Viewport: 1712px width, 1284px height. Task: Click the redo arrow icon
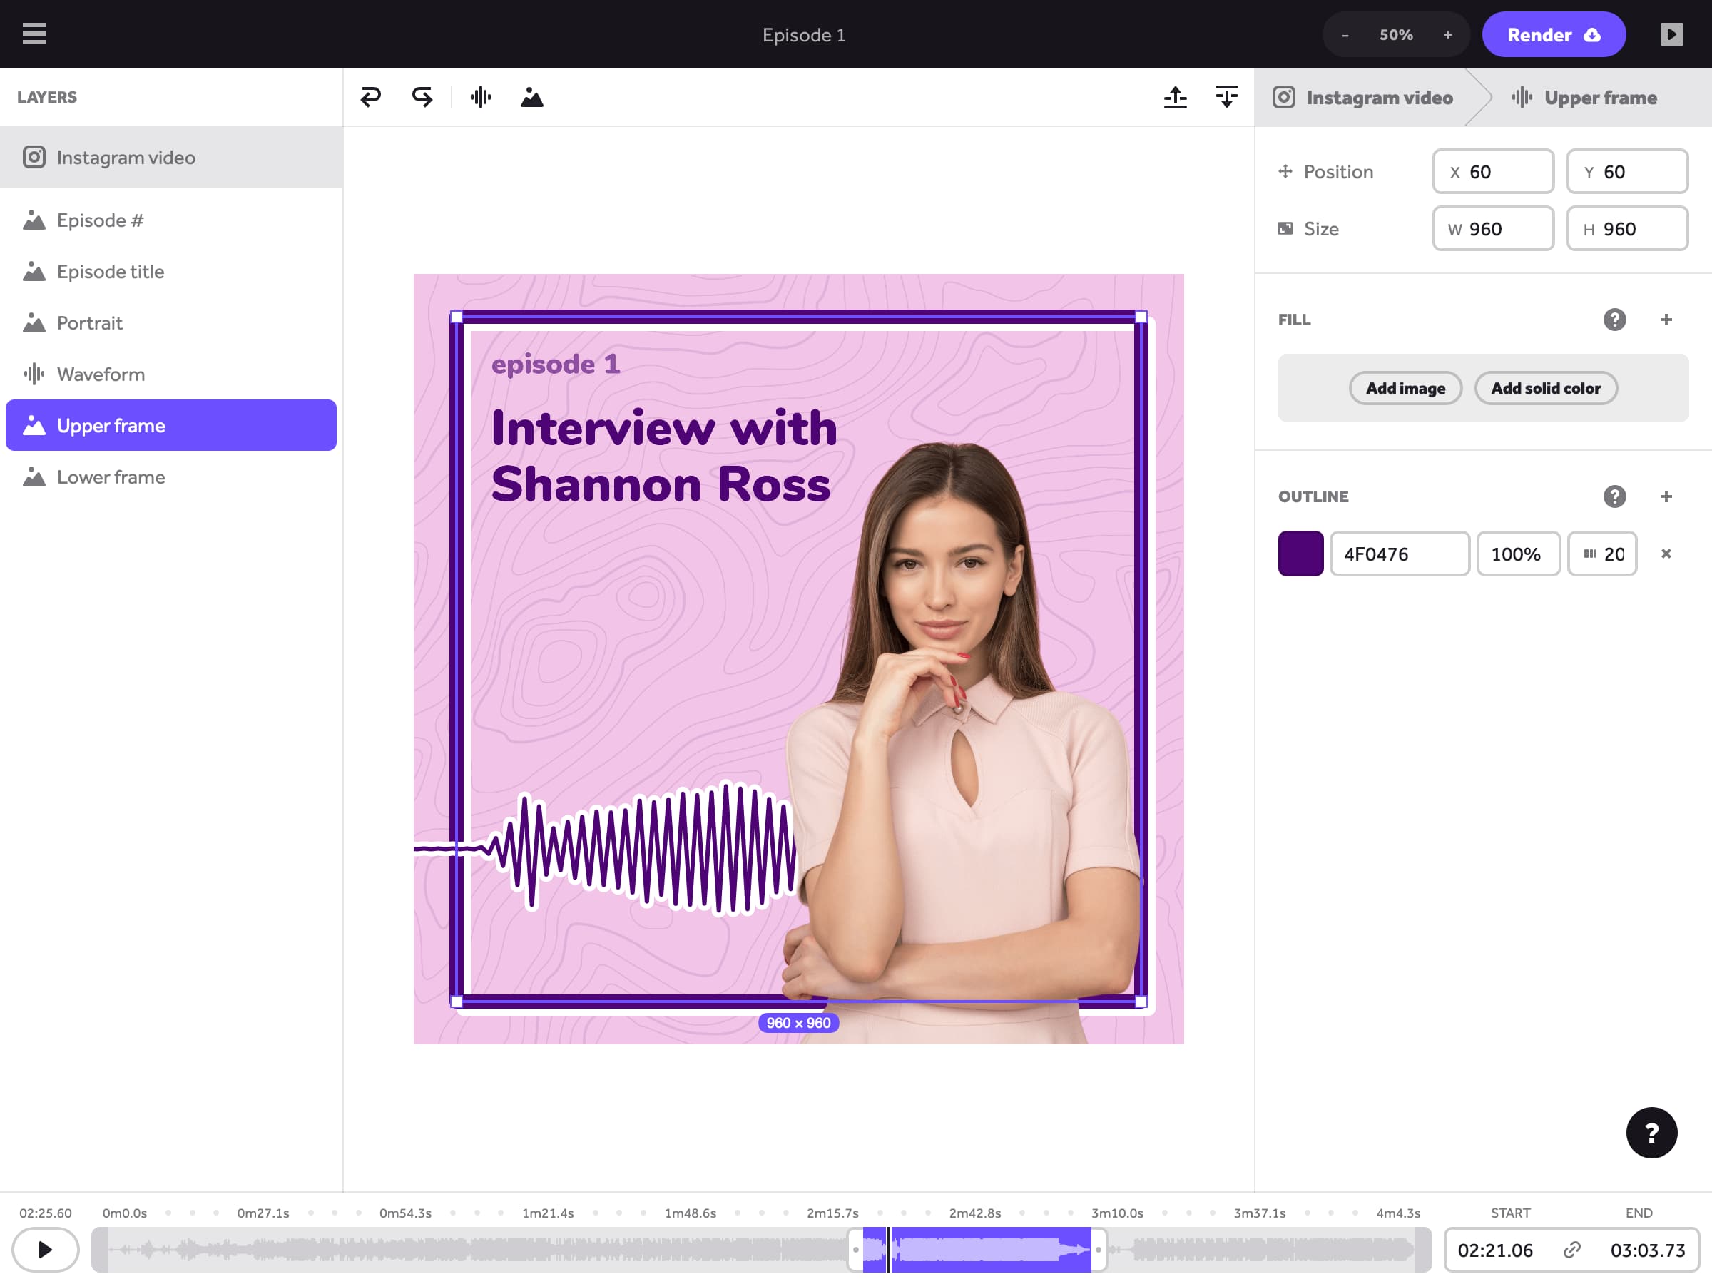(422, 97)
